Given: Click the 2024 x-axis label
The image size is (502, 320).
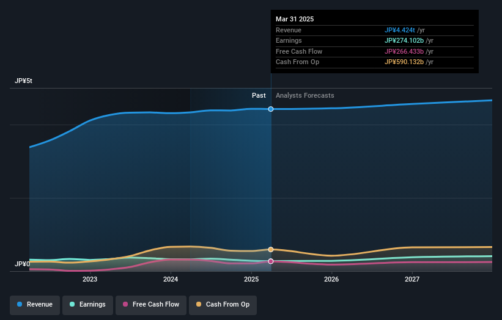Looking at the screenshot, I should pos(171,279).
